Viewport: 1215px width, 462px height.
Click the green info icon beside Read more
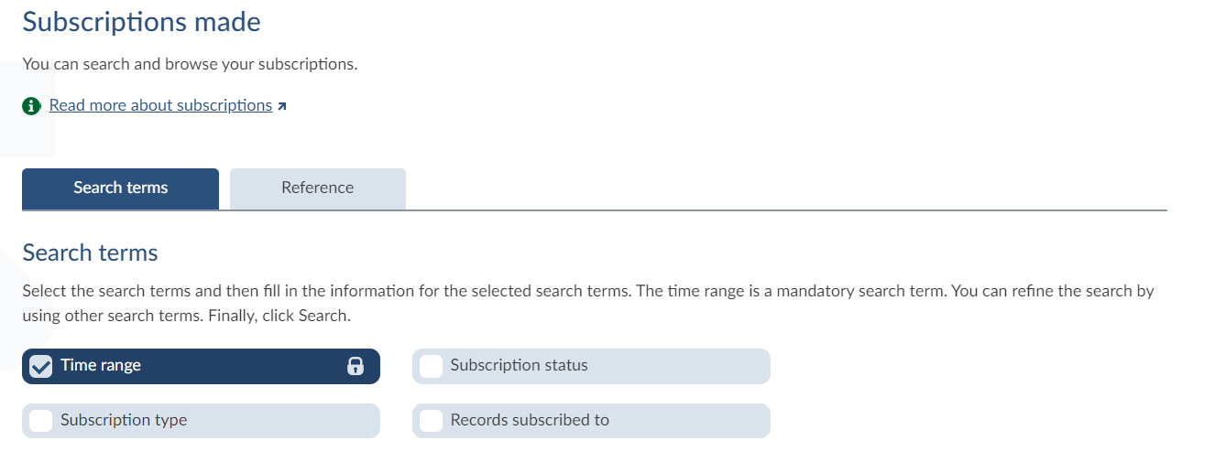click(32, 106)
